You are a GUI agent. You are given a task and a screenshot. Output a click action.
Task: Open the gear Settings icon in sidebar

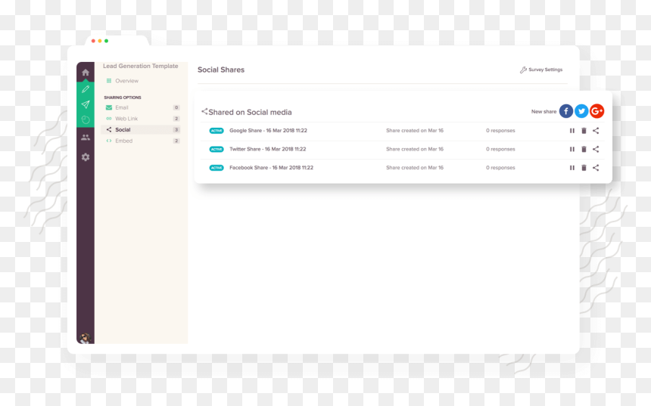(x=85, y=157)
